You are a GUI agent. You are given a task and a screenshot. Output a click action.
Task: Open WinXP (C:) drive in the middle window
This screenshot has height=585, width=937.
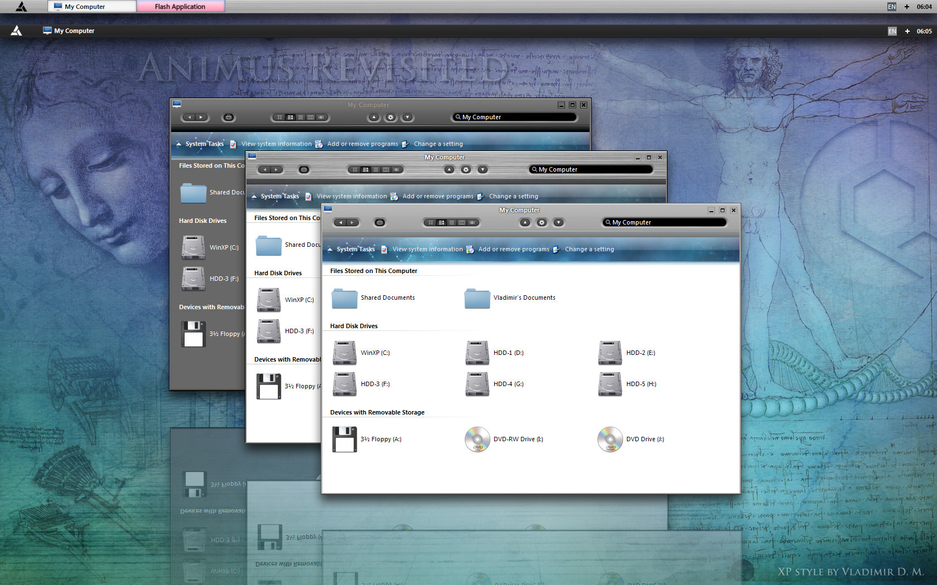coord(286,300)
